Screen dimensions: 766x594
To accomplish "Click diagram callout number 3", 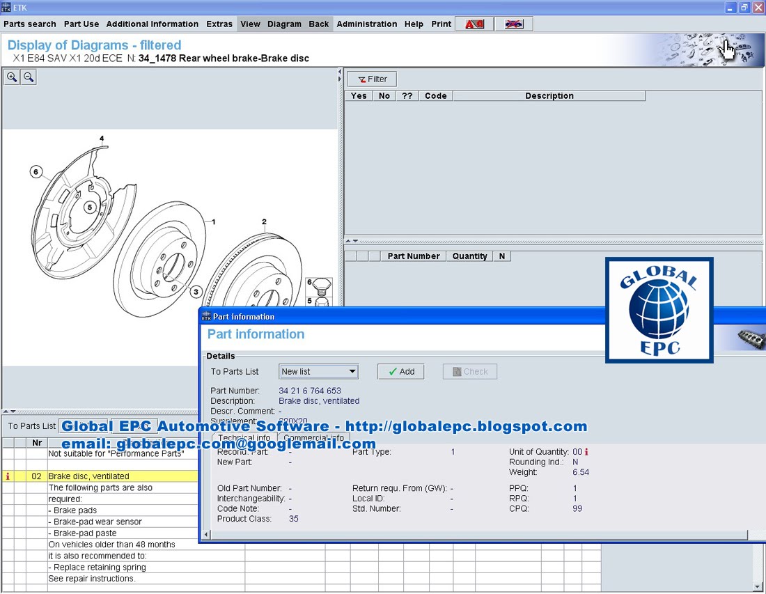I will (x=196, y=292).
